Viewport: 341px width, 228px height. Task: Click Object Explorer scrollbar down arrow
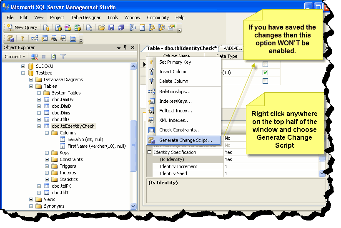(133, 206)
